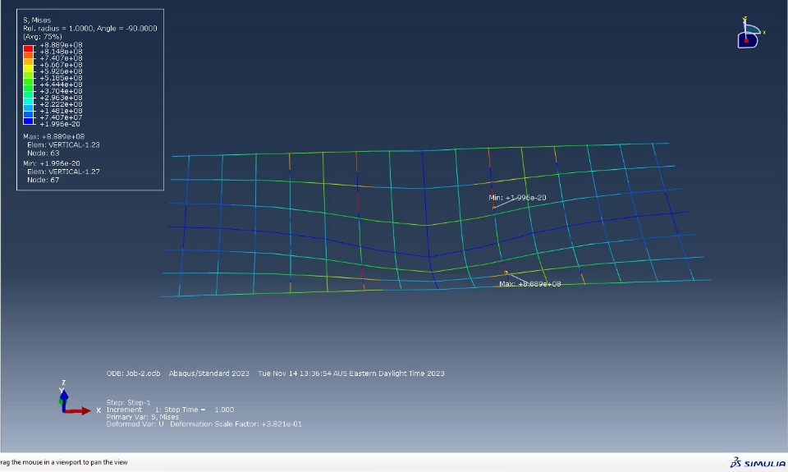Screen dimensions: 788x472
Task: Click legend value +5.926e+08
Action: pyautogui.click(x=61, y=71)
